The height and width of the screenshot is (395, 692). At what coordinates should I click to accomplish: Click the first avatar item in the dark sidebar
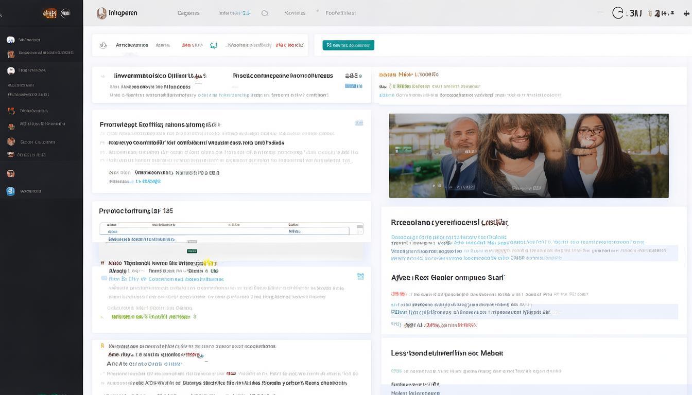(10, 40)
